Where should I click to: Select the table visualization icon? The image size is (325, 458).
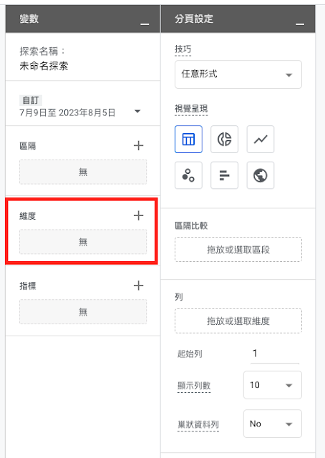(188, 139)
